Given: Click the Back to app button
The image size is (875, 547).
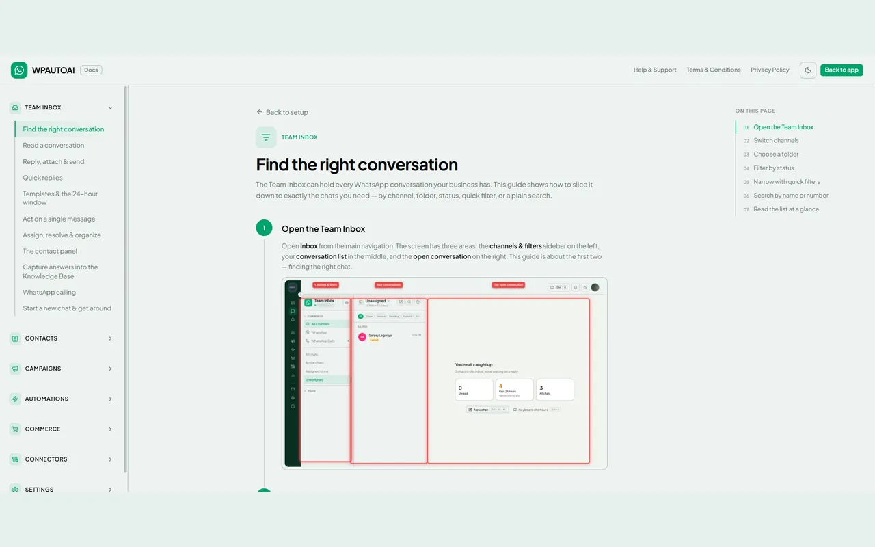Looking at the screenshot, I should [x=842, y=70].
